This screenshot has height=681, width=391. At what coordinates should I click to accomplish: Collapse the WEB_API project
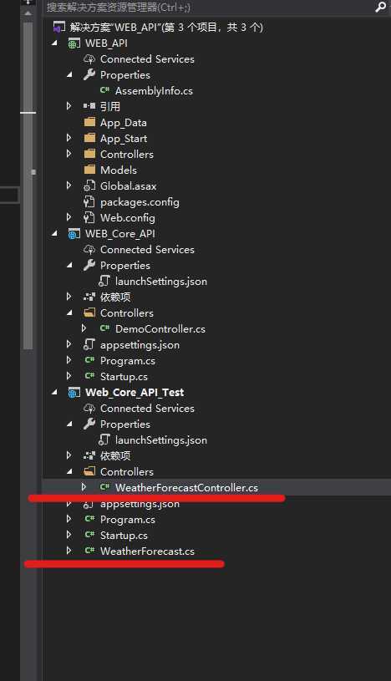54,43
